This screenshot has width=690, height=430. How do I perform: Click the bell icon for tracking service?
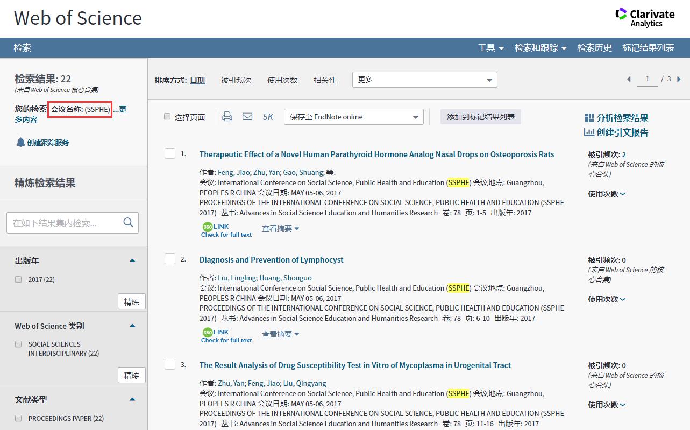pyautogui.click(x=20, y=142)
